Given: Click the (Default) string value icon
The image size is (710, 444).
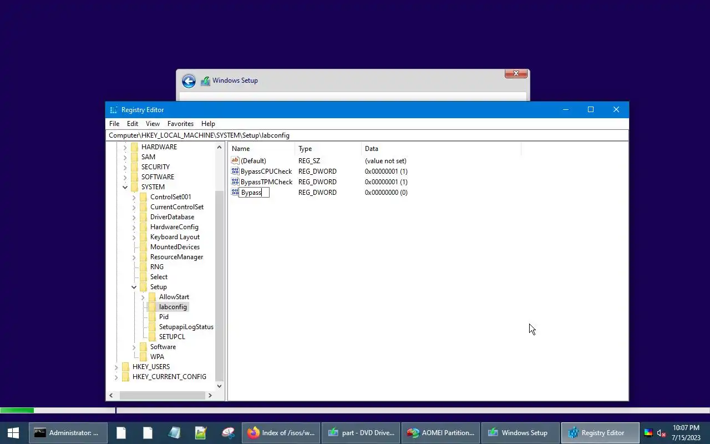Looking at the screenshot, I should coord(235,160).
